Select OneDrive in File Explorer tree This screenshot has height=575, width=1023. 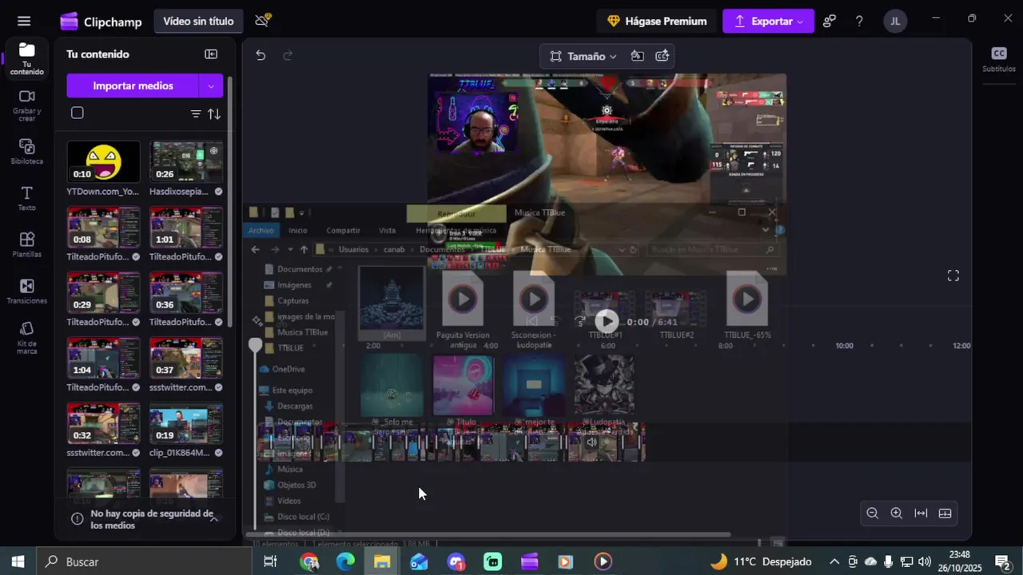tap(288, 369)
